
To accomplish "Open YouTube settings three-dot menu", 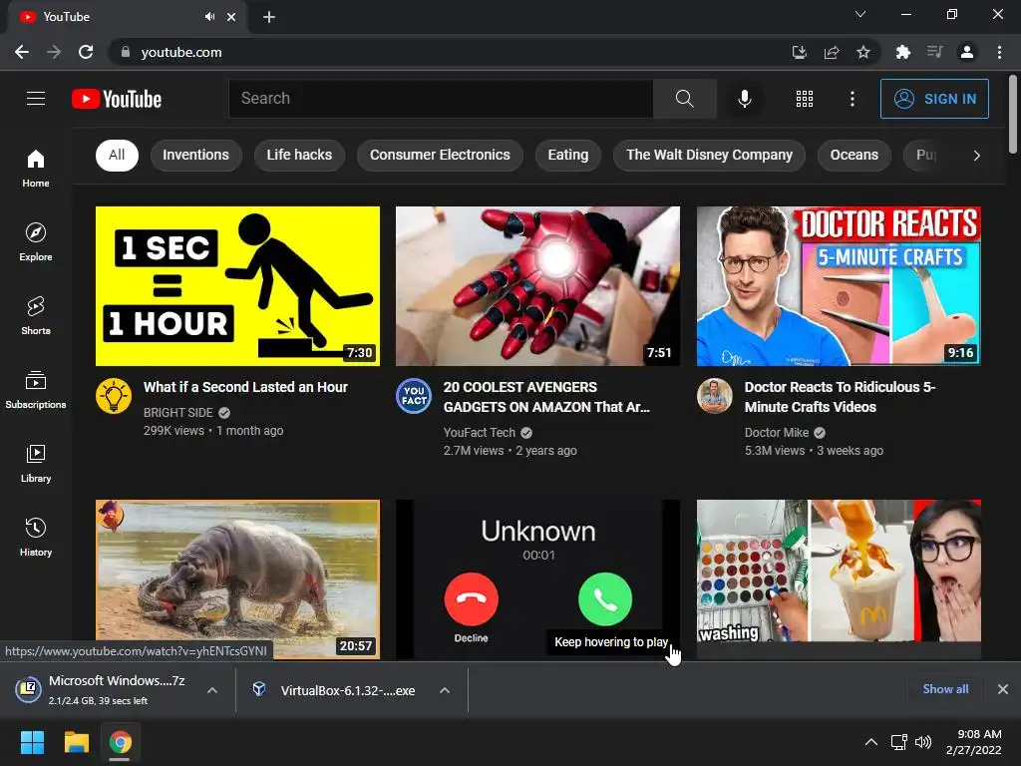I will [x=851, y=99].
